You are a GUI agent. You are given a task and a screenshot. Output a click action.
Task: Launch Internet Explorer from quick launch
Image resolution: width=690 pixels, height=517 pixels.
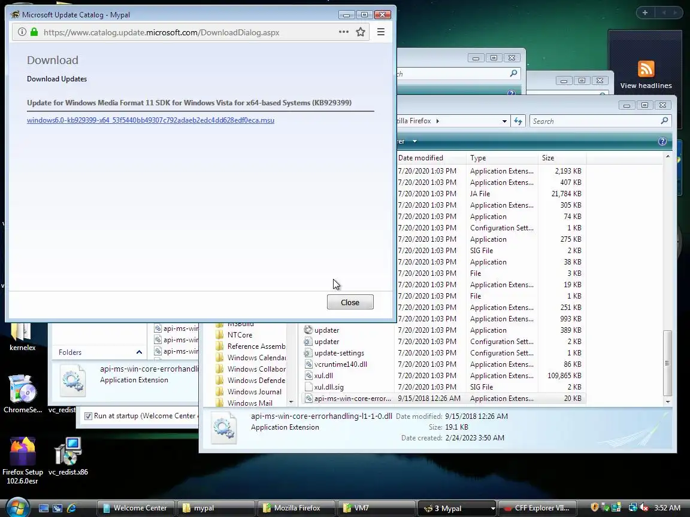point(71,508)
